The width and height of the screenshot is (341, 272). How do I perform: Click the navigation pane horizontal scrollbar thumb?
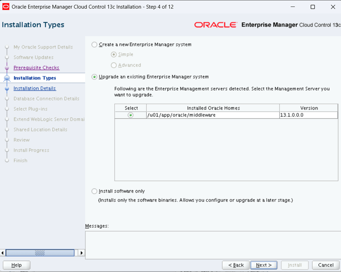point(40,253)
